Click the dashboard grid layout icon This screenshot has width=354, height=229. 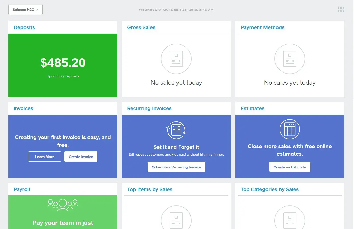(x=341, y=9)
